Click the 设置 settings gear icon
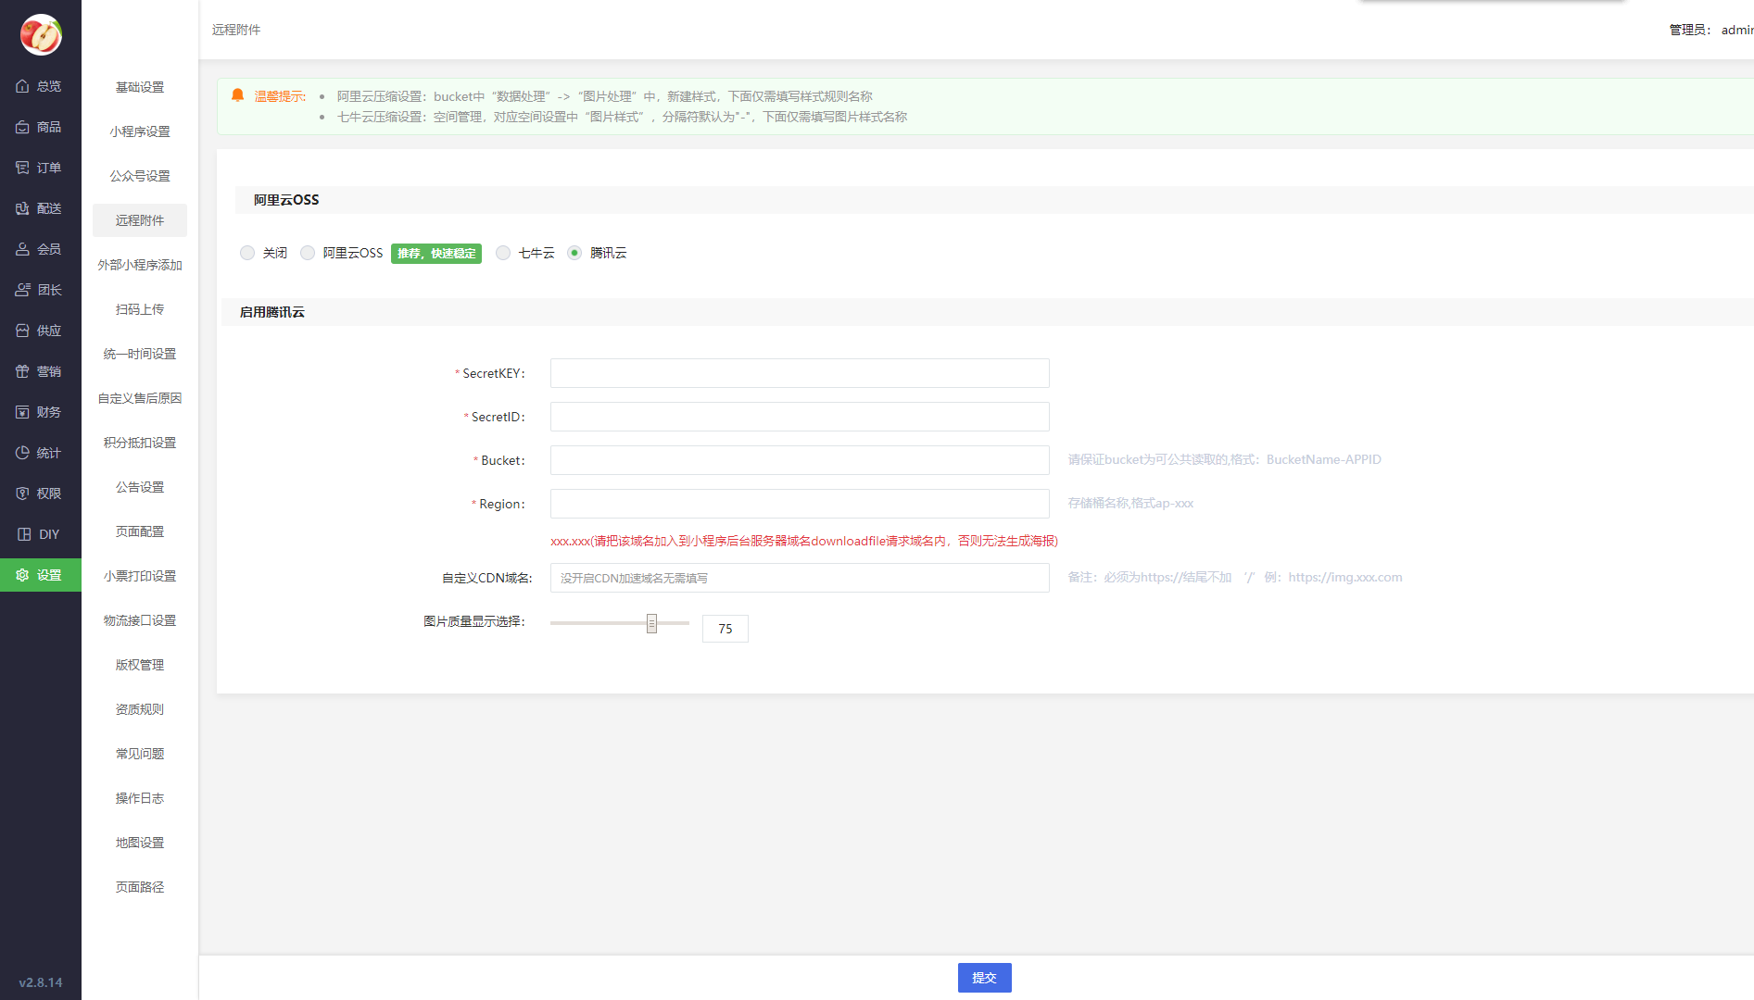 tap(22, 575)
